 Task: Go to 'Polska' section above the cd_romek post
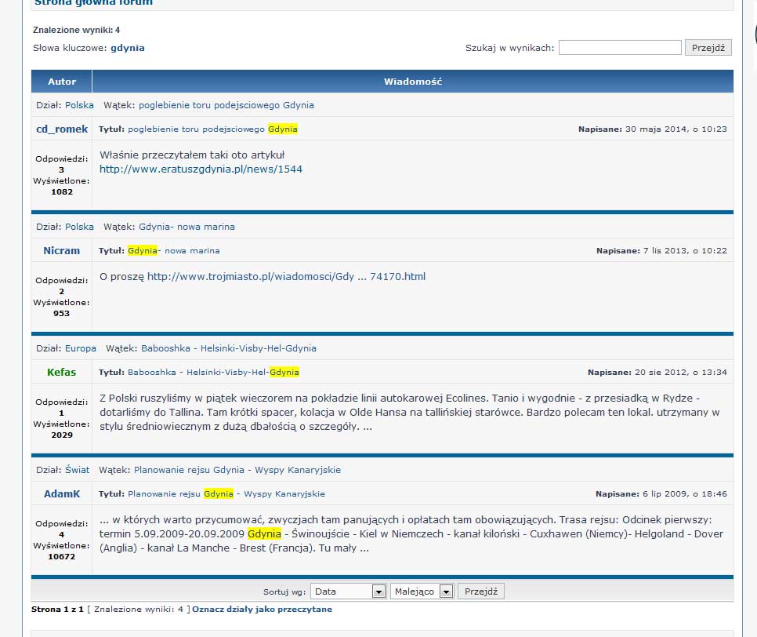79,105
